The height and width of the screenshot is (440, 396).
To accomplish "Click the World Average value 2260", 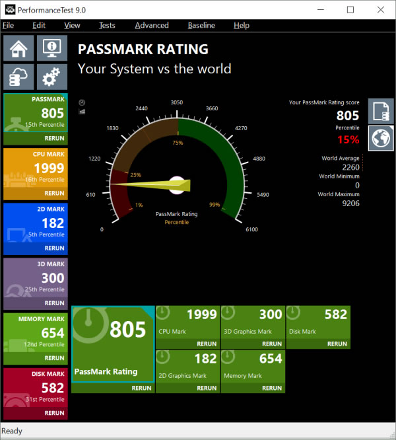I will click(x=350, y=167).
